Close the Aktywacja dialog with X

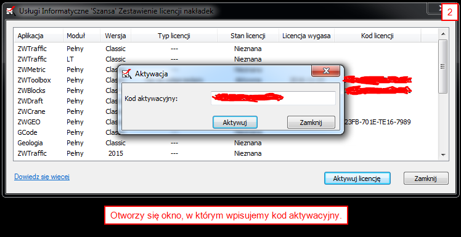tap(326, 71)
